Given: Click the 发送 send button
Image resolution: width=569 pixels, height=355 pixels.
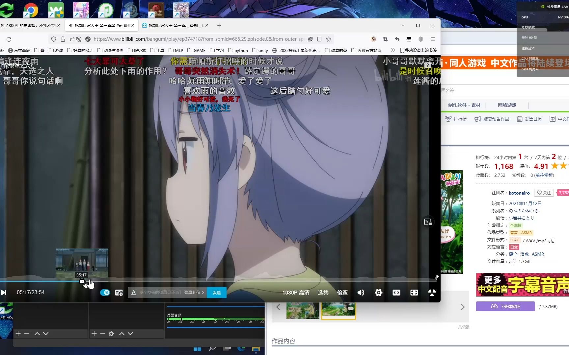Looking at the screenshot, I should (217, 293).
